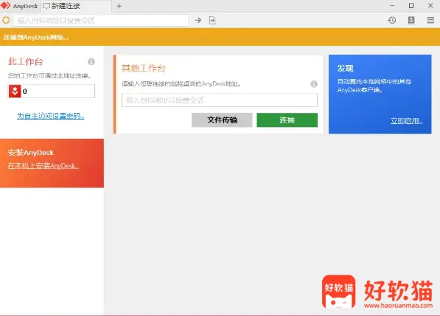Click the red AnyDesk ID icon
Viewport: 440px width, 316px height.
pos(15,91)
